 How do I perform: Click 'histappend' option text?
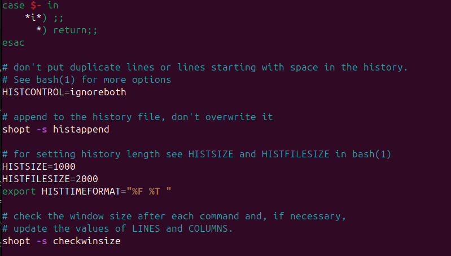pos(81,129)
